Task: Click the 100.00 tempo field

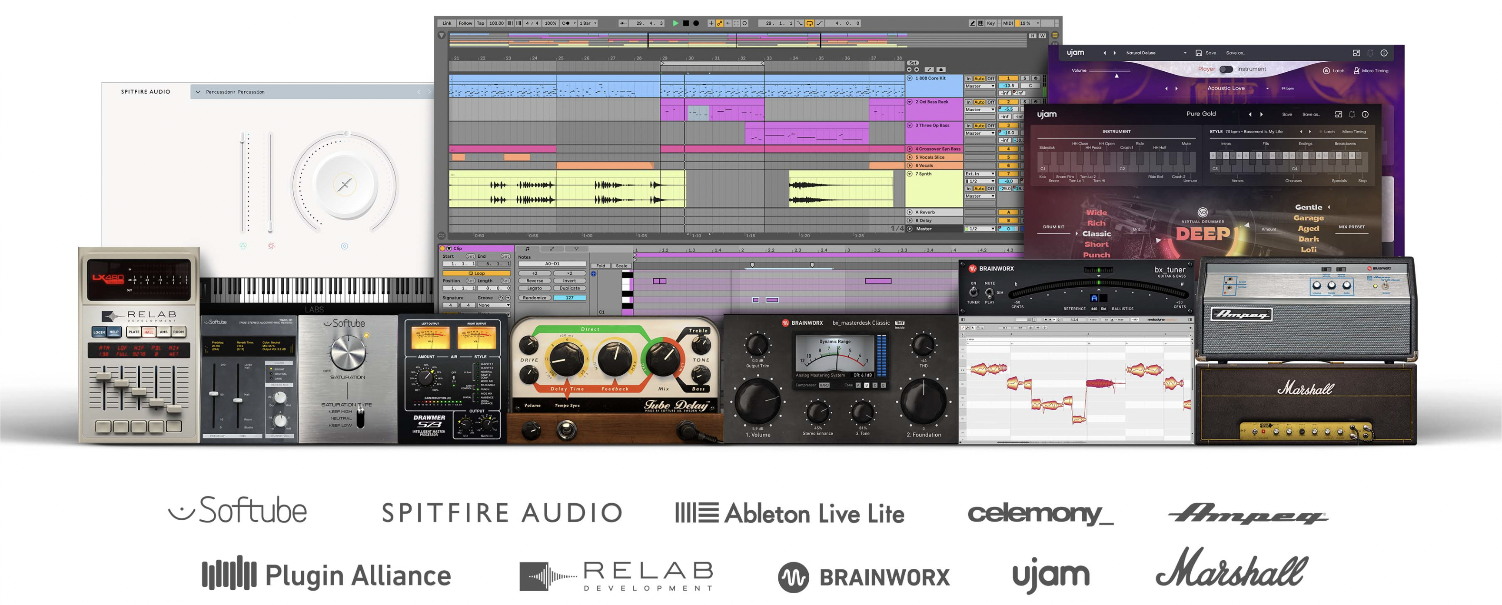Action: point(496,23)
